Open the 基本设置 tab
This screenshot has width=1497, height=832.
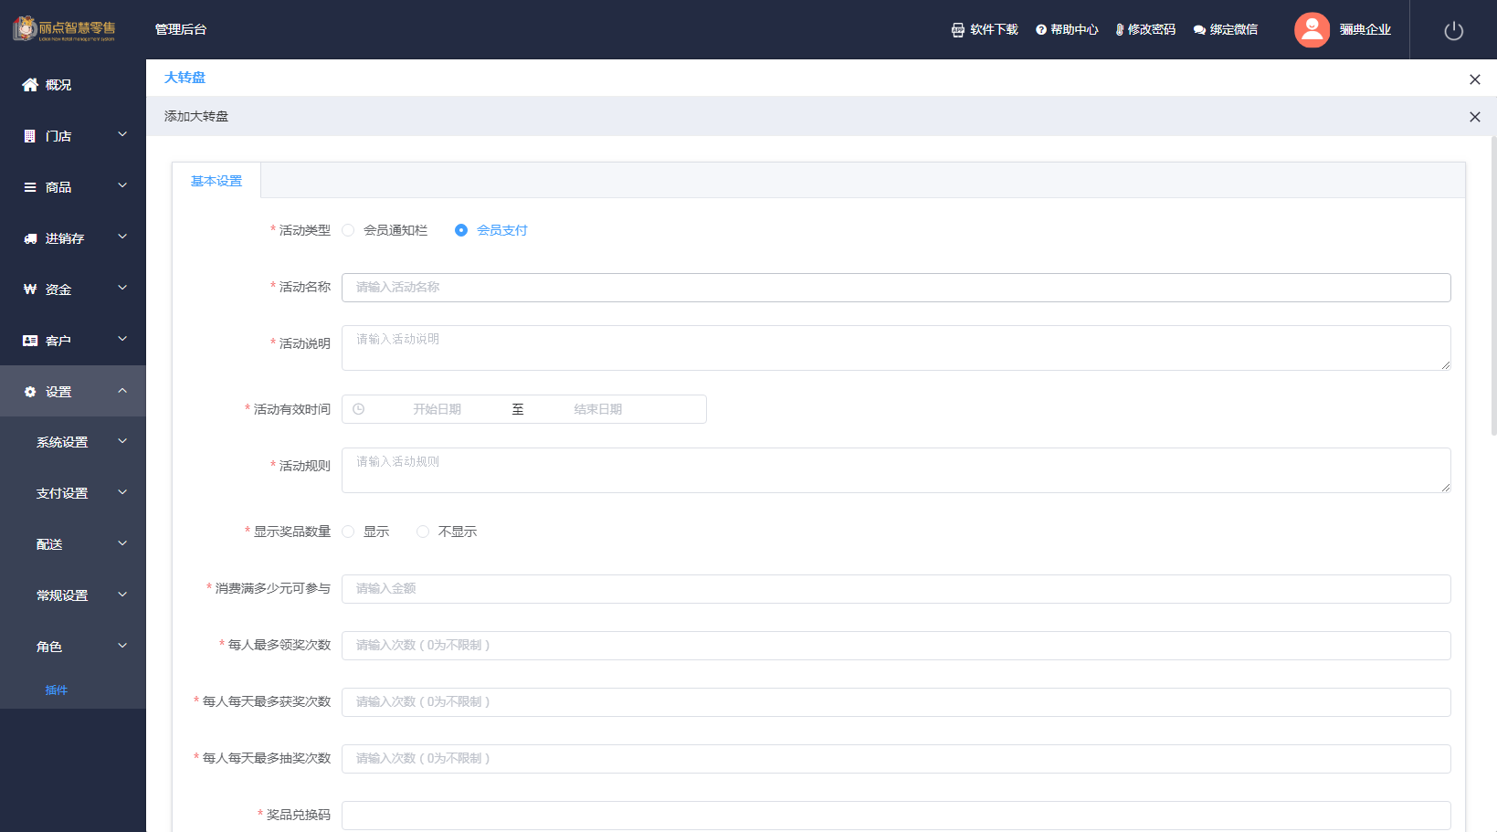[x=216, y=181]
